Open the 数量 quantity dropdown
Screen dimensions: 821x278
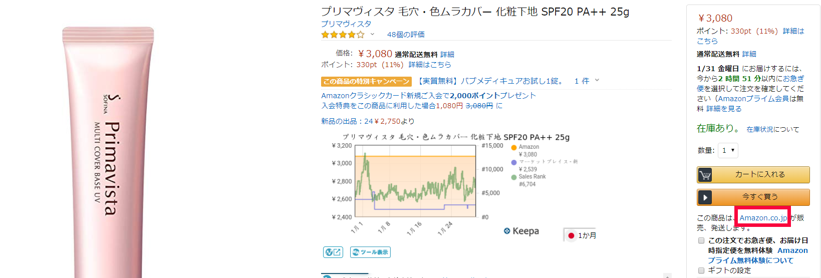728,150
